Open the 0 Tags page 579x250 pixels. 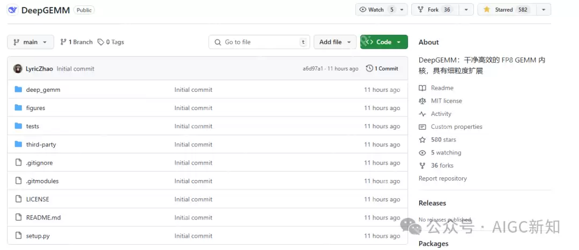click(x=111, y=42)
